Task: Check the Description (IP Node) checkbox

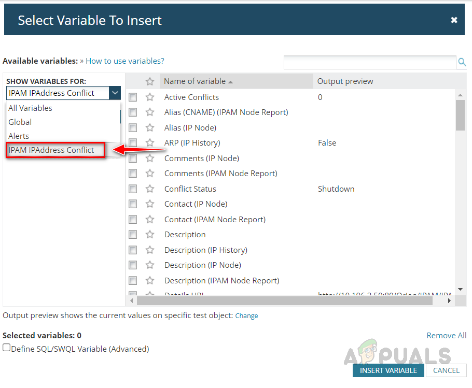Action: coord(133,265)
